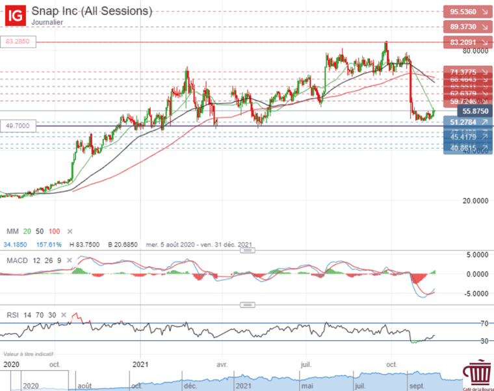Click the avr. label on the time axis

[x=222, y=364]
